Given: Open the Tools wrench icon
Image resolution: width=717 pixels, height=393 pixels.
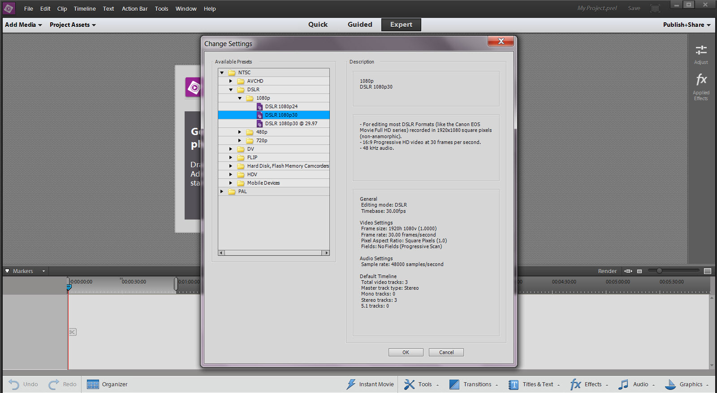Looking at the screenshot, I should [410, 385].
